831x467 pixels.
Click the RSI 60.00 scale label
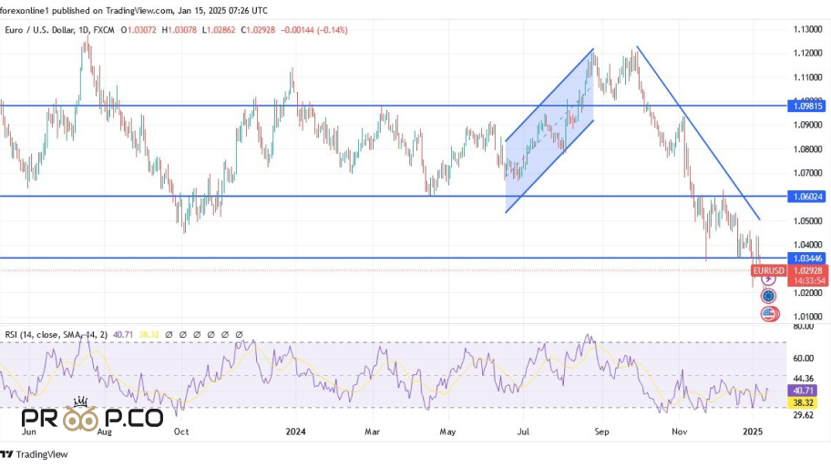pos(804,359)
